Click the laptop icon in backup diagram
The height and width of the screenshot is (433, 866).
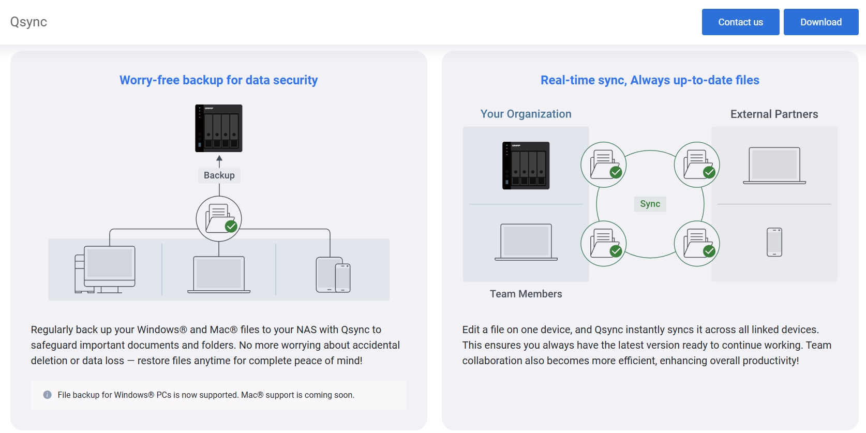219,275
